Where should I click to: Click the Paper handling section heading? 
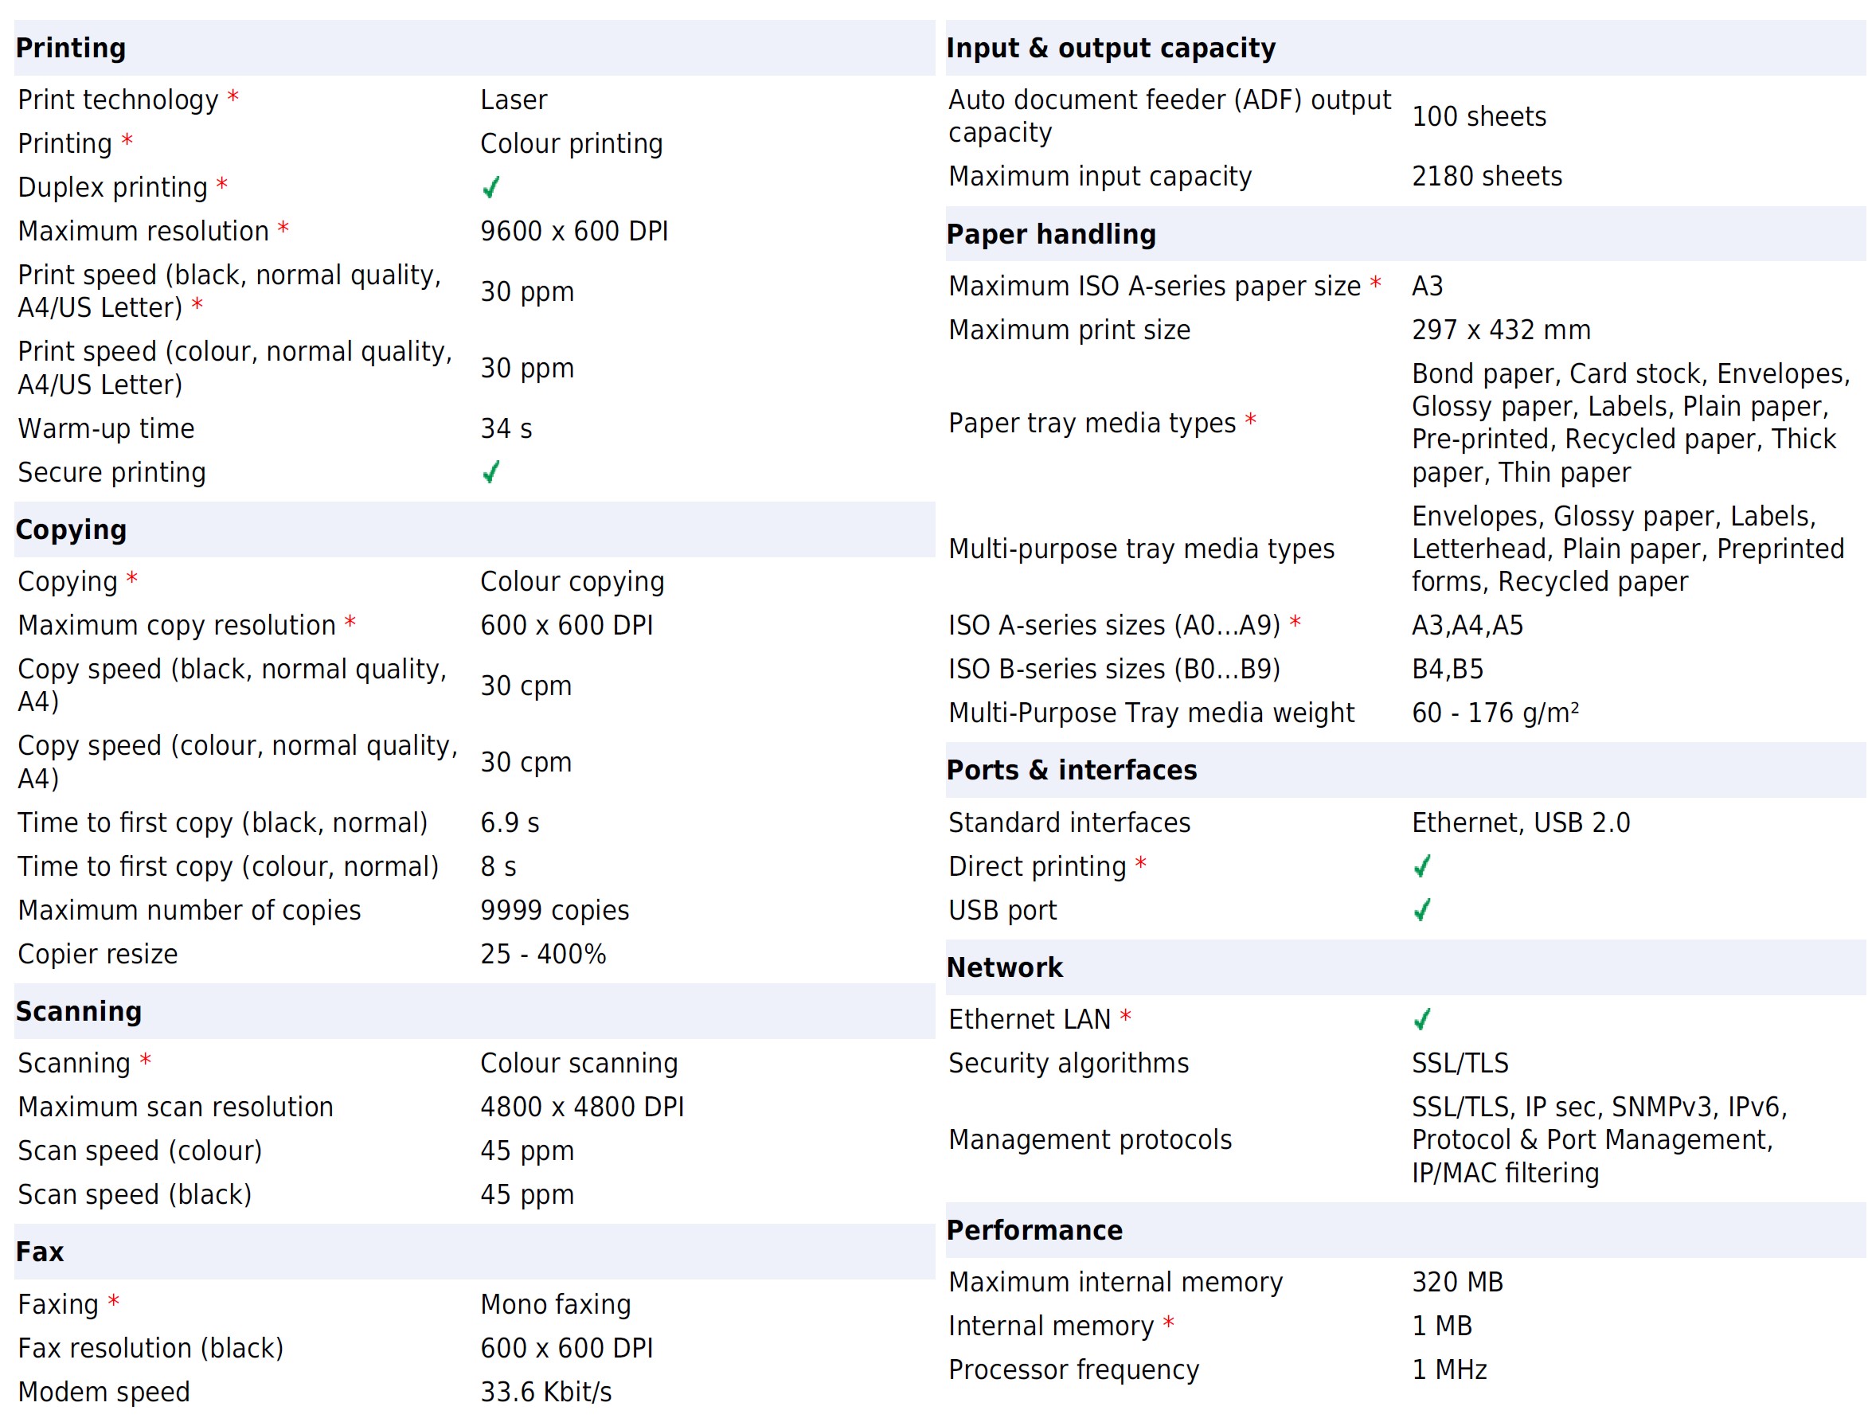1050,234
